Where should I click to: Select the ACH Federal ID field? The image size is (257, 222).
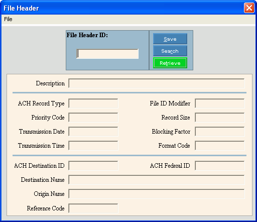pos(220,166)
